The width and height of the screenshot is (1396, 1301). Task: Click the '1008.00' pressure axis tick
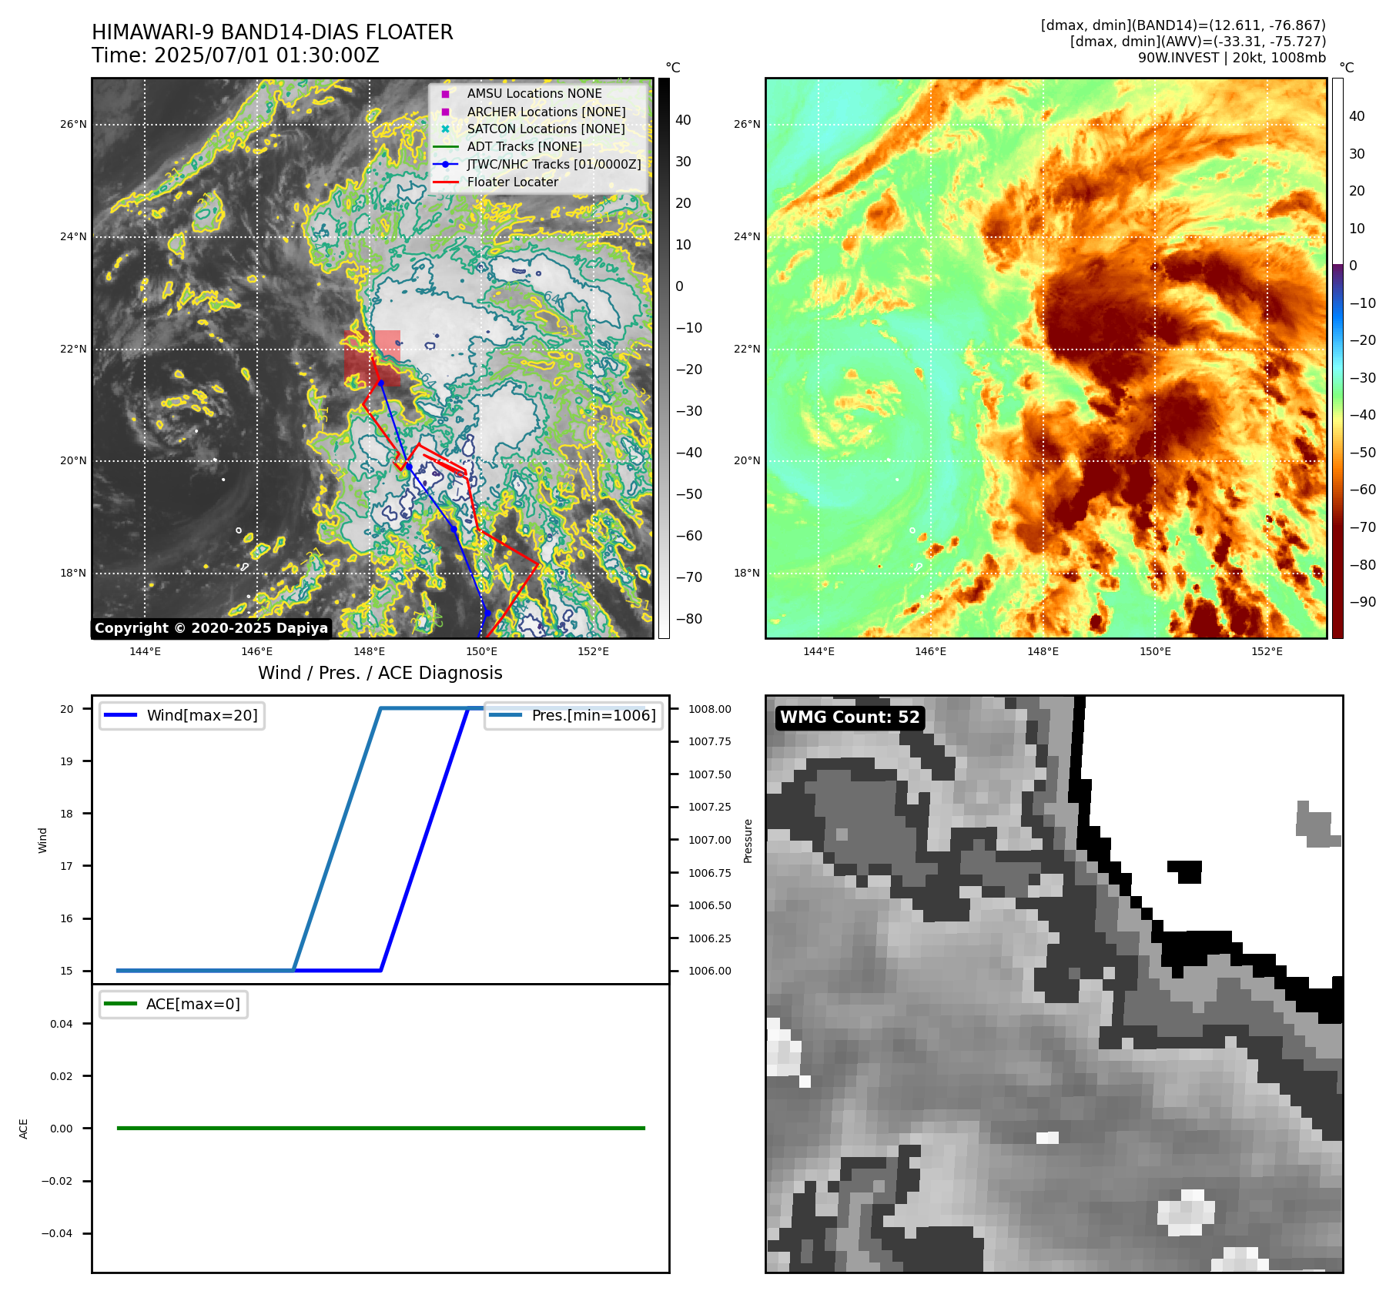[x=710, y=709]
